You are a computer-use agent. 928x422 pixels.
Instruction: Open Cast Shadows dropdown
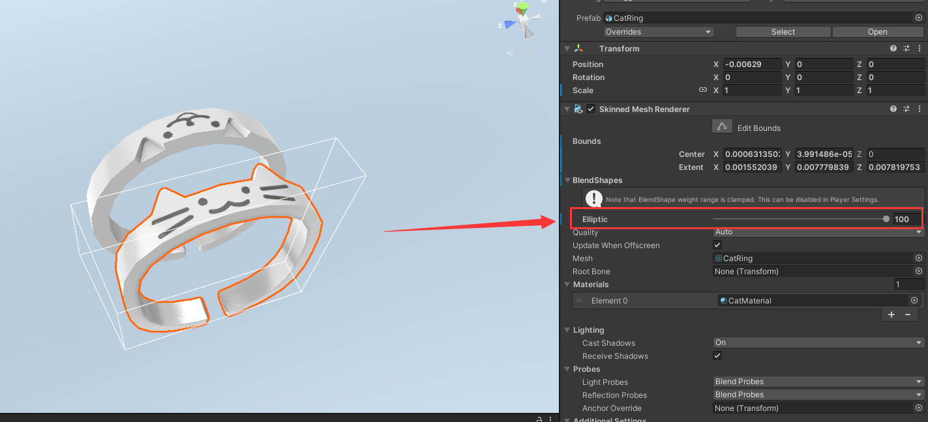tap(818, 343)
